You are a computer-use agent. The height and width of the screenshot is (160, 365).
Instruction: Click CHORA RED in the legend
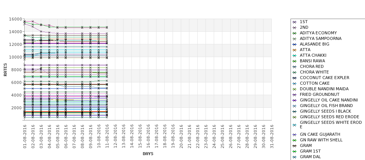312,66
